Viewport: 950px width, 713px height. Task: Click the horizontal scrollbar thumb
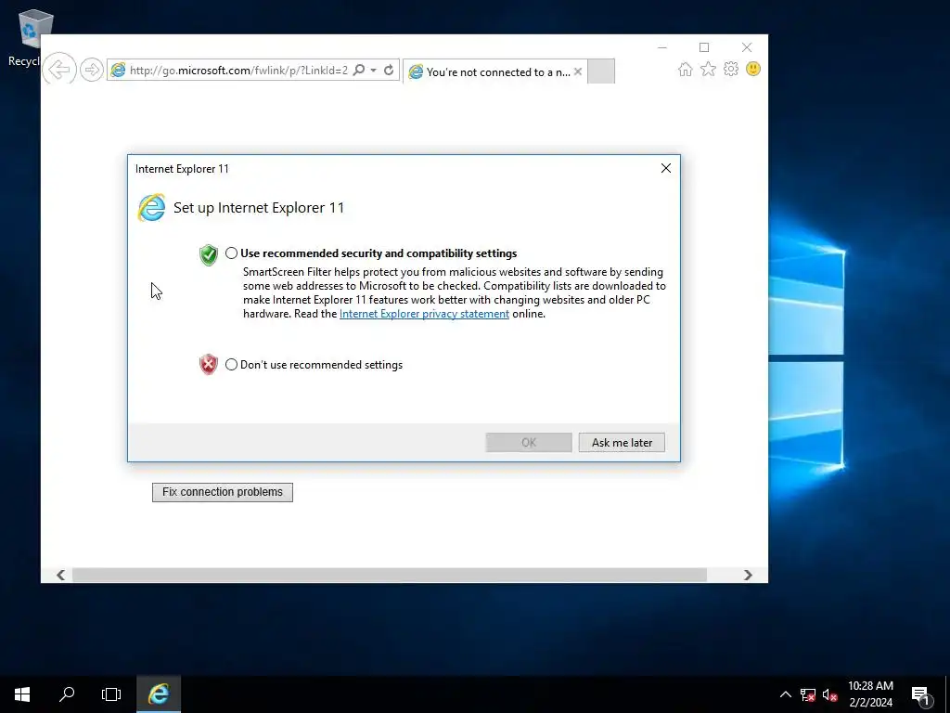point(389,575)
